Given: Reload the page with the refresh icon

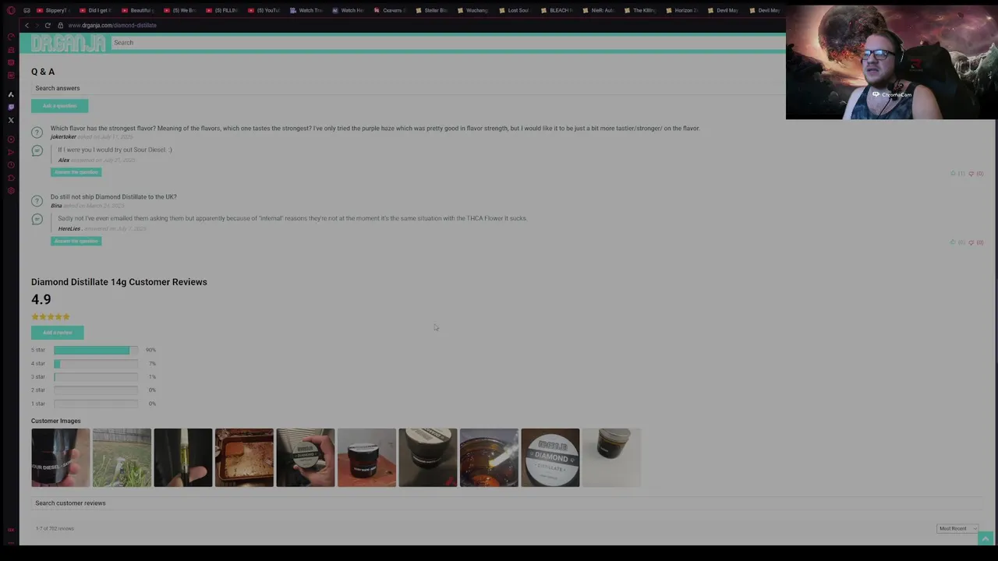Looking at the screenshot, I should [48, 25].
